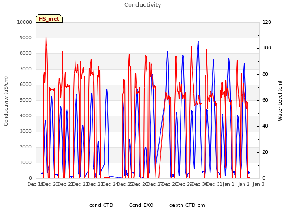
Task: Click the blue depth_CTD_cm legend swatch
Action: (x=163, y=206)
